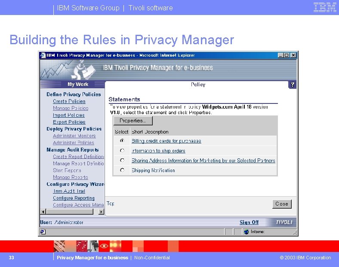
Task: Select the Billing credit cards radio button
Action: coord(122,141)
